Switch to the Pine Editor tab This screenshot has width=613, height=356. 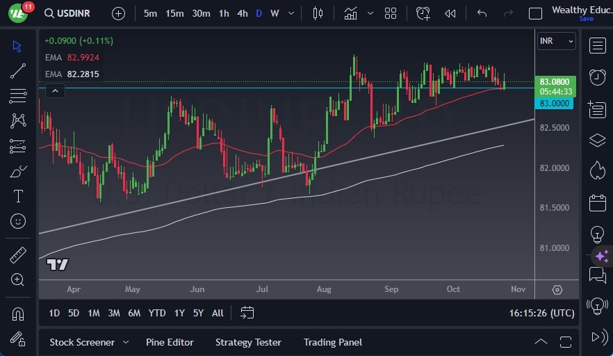point(170,342)
